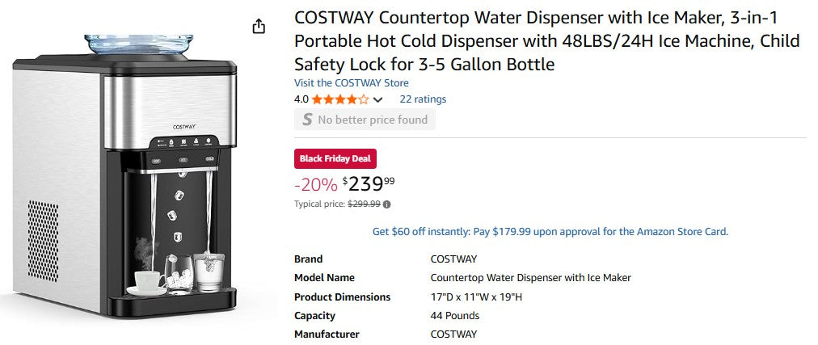The height and width of the screenshot is (345, 818).
Task: Open the Amazon Store Card $60 offer
Action: pos(550,231)
